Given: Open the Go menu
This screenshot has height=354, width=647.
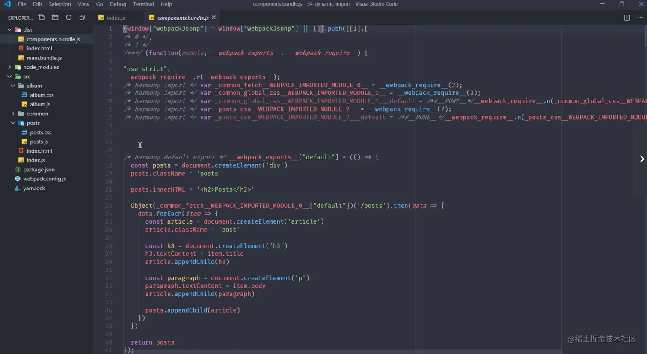Looking at the screenshot, I should click(x=100, y=4).
